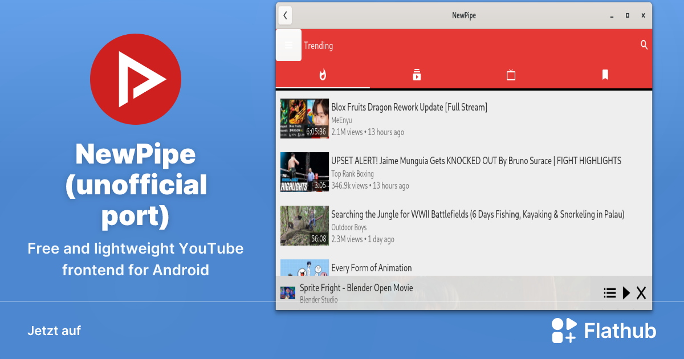
Task: Click the search magnifier icon
Action: pos(644,45)
